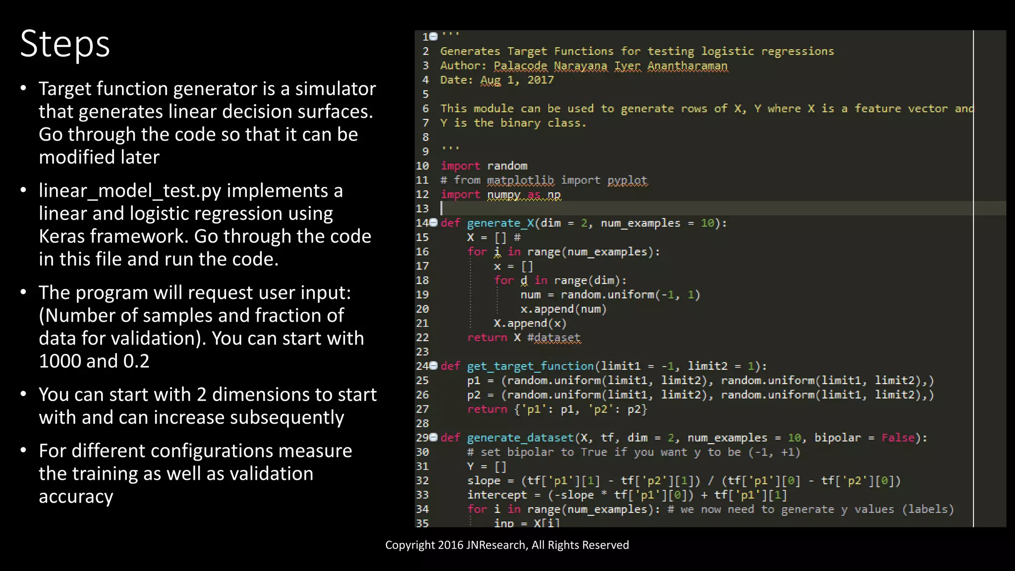Click 'for d in range(dim):' on line 18
Screen dimensions: 1015x571
tap(561, 280)
